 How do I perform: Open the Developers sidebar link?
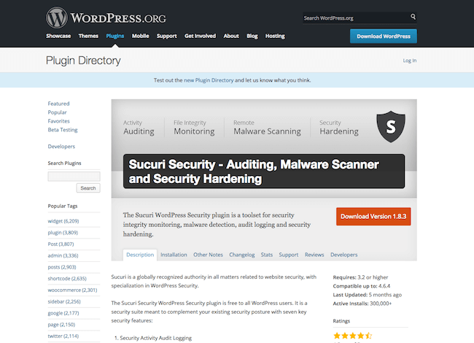click(61, 147)
